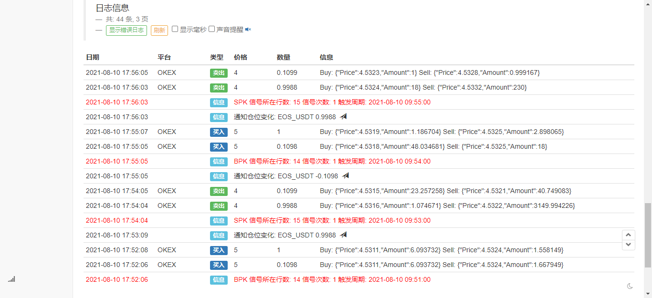The width and height of the screenshot is (652, 298).
Task: Click BPK signal text with 触发周期 09:51:00
Action: pos(332,279)
